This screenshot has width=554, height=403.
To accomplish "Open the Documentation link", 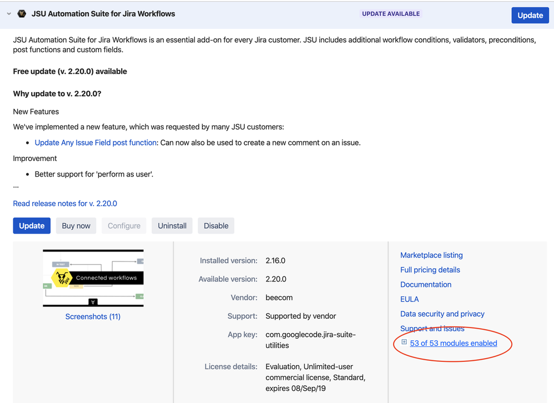I will pyautogui.click(x=426, y=284).
